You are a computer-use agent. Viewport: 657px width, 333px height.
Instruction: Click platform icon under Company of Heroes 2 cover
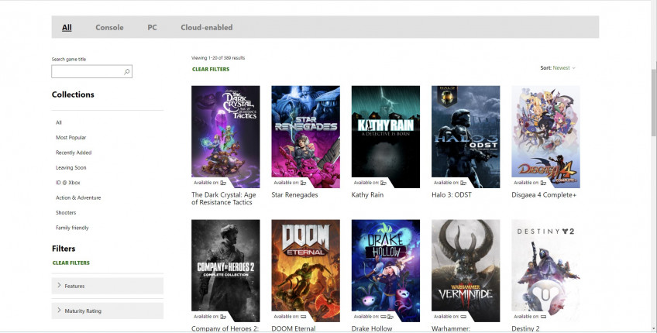click(223, 317)
